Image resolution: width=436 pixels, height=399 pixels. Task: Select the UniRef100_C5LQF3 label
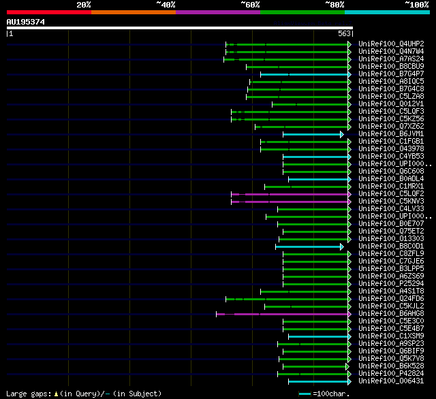[391, 112]
